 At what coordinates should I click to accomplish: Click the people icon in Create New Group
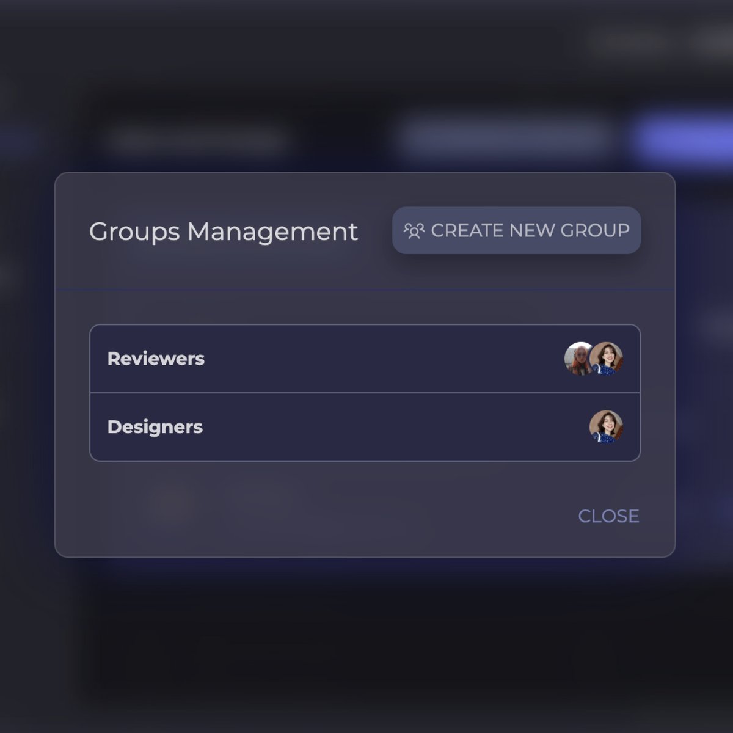coord(414,230)
